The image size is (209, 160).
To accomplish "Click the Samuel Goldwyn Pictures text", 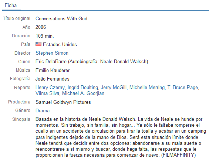I will [x=63, y=102].
